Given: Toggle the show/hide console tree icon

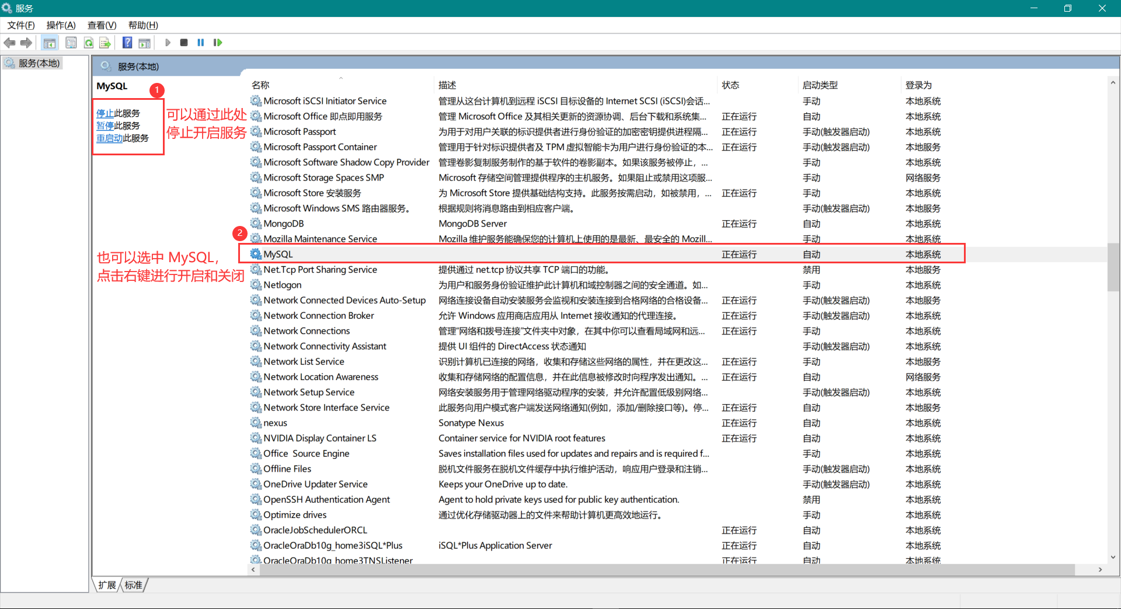Looking at the screenshot, I should coord(50,43).
